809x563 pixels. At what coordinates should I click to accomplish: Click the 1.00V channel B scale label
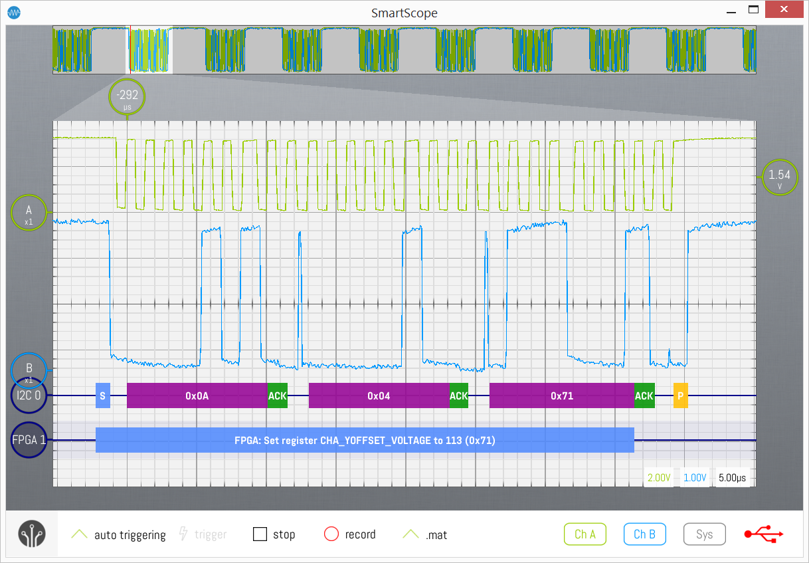[x=695, y=477]
